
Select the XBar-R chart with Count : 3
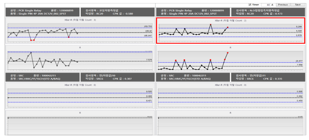click(x=80, y=31)
